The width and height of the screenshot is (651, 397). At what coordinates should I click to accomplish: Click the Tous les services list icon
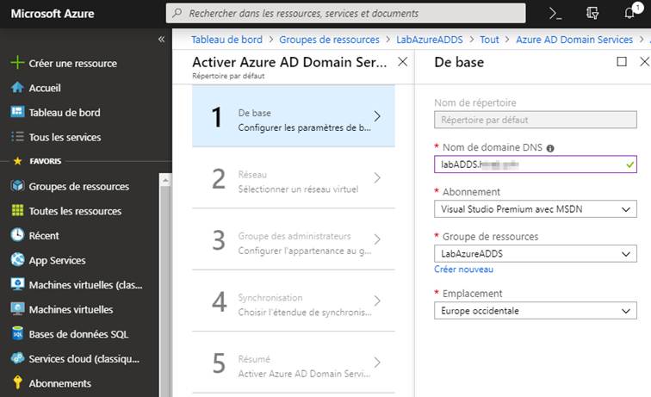coord(17,137)
